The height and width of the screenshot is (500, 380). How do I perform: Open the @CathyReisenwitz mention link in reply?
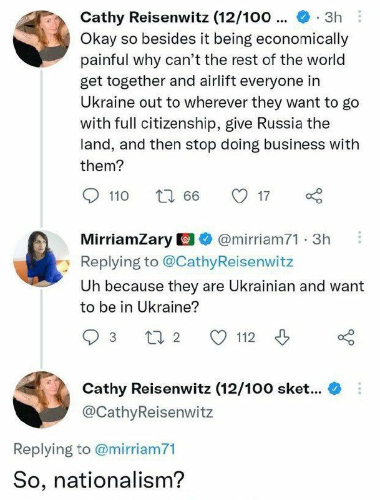click(227, 262)
